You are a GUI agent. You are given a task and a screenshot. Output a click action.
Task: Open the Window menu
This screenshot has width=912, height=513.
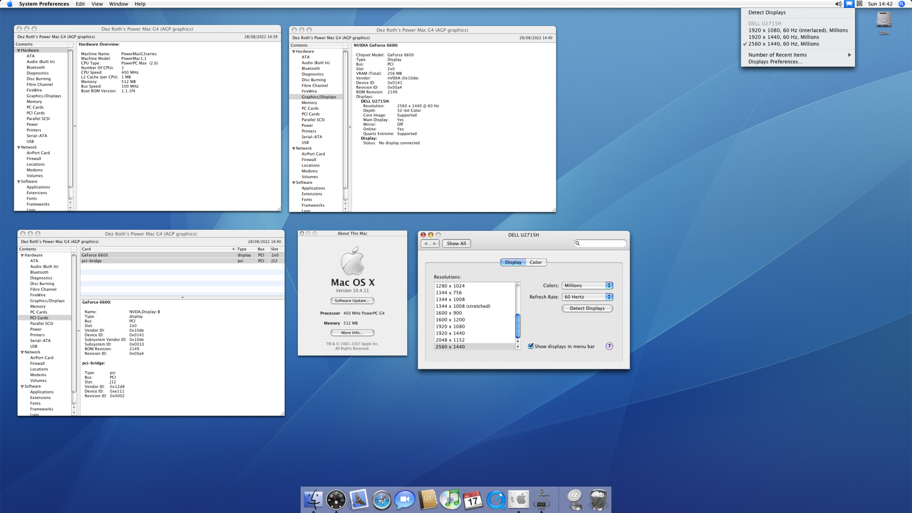(x=119, y=4)
